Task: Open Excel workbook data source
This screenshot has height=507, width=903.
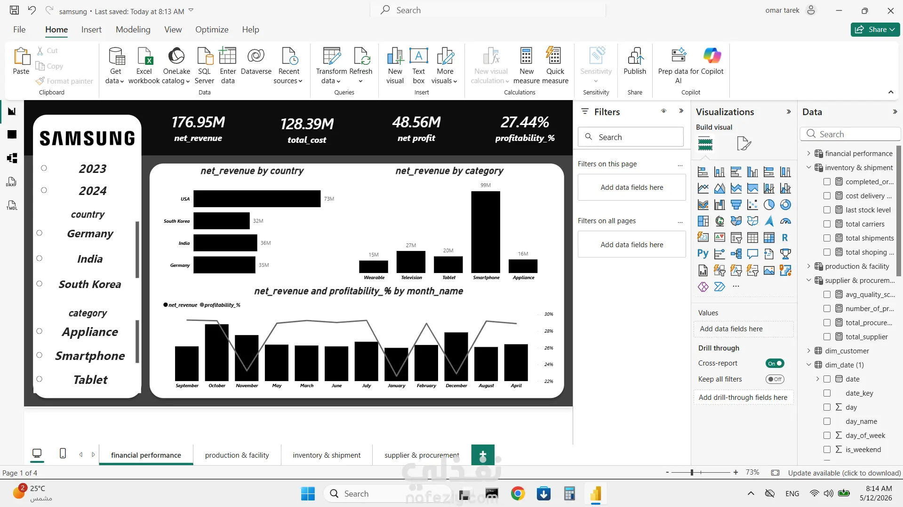Action: pyautogui.click(x=144, y=66)
